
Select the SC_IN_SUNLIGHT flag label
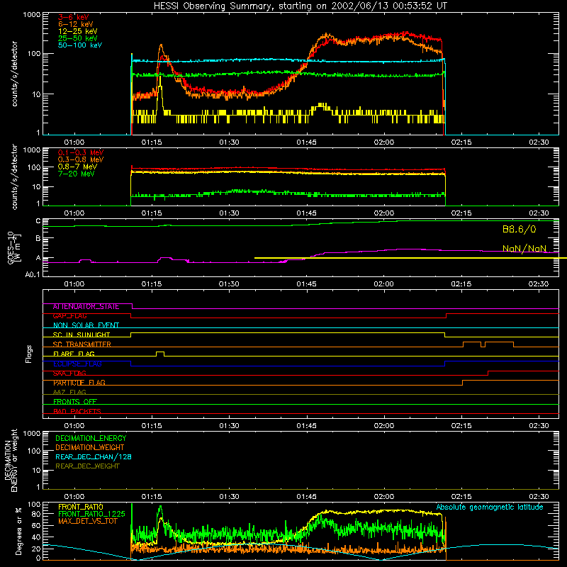82,335
